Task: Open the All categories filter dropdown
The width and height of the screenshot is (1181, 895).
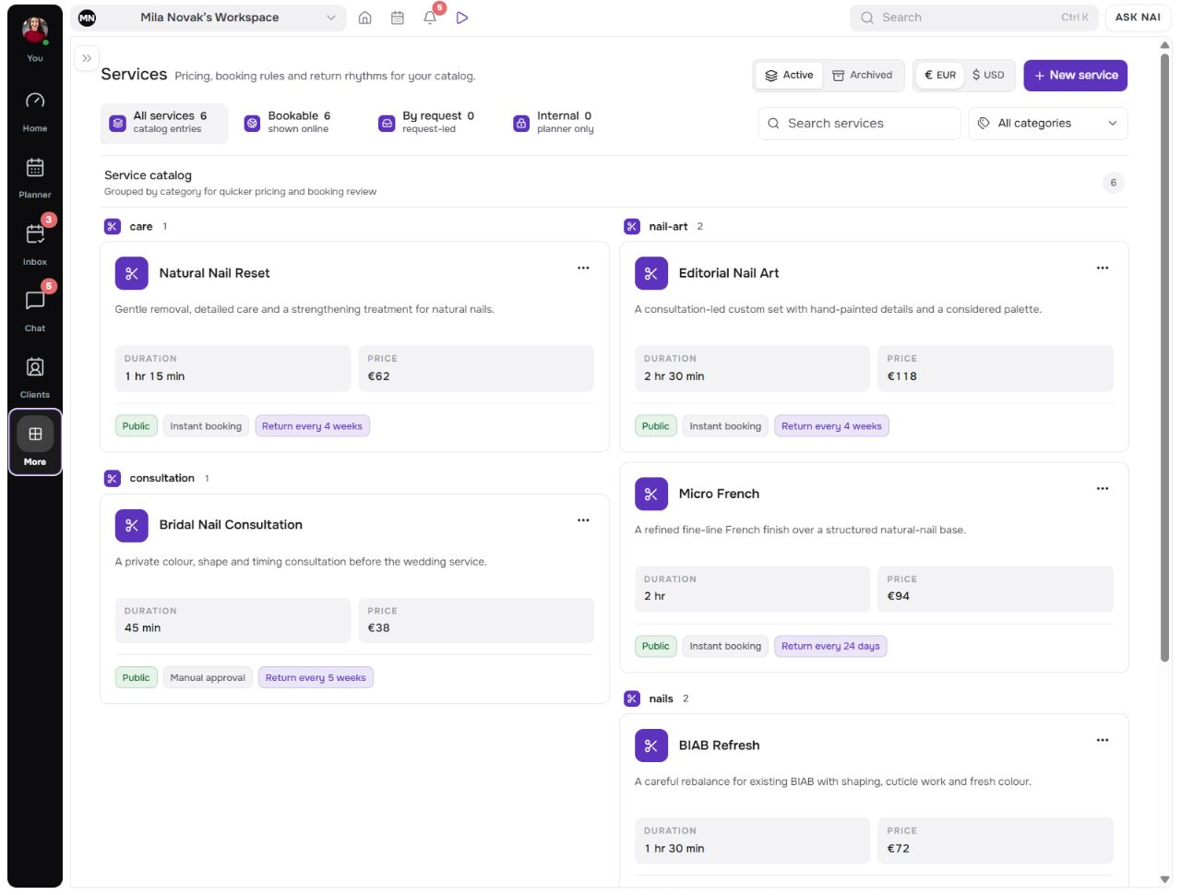Action: click(1048, 124)
